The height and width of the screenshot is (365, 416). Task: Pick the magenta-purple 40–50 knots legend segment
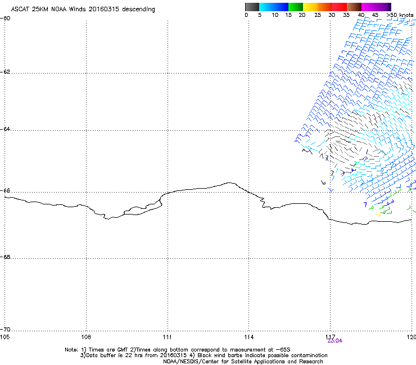pos(376,7)
